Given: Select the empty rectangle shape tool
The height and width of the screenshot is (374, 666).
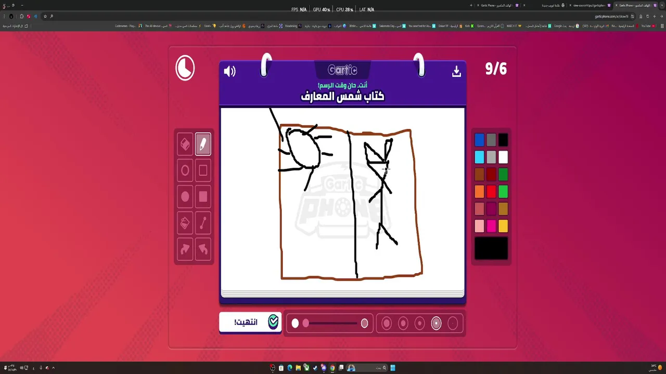Looking at the screenshot, I should tap(203, 170).
